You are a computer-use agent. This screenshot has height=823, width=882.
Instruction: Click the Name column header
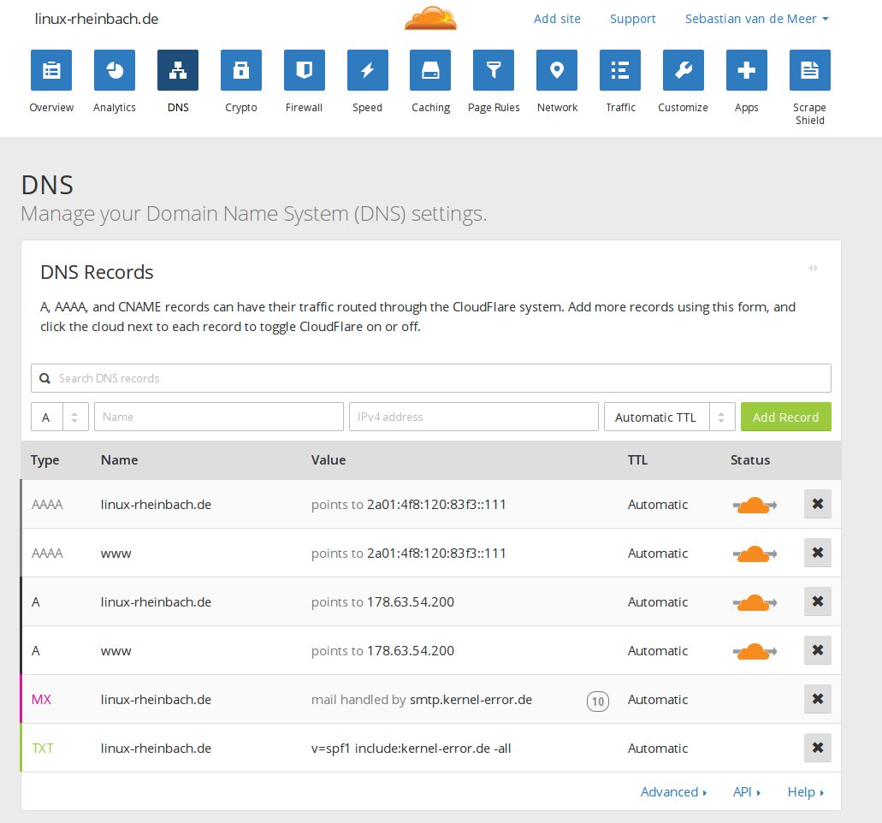[x=119, y=460]
